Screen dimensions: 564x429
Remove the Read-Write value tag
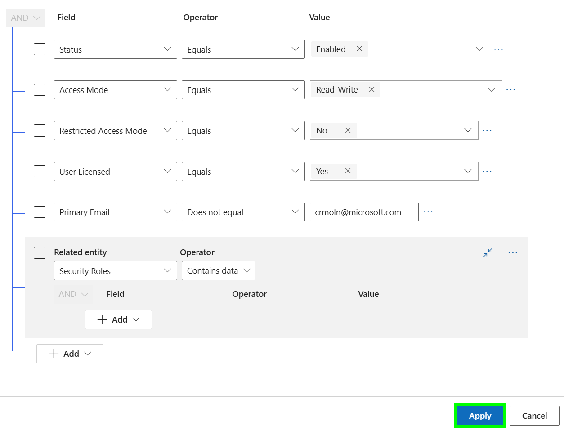(372, 90)
